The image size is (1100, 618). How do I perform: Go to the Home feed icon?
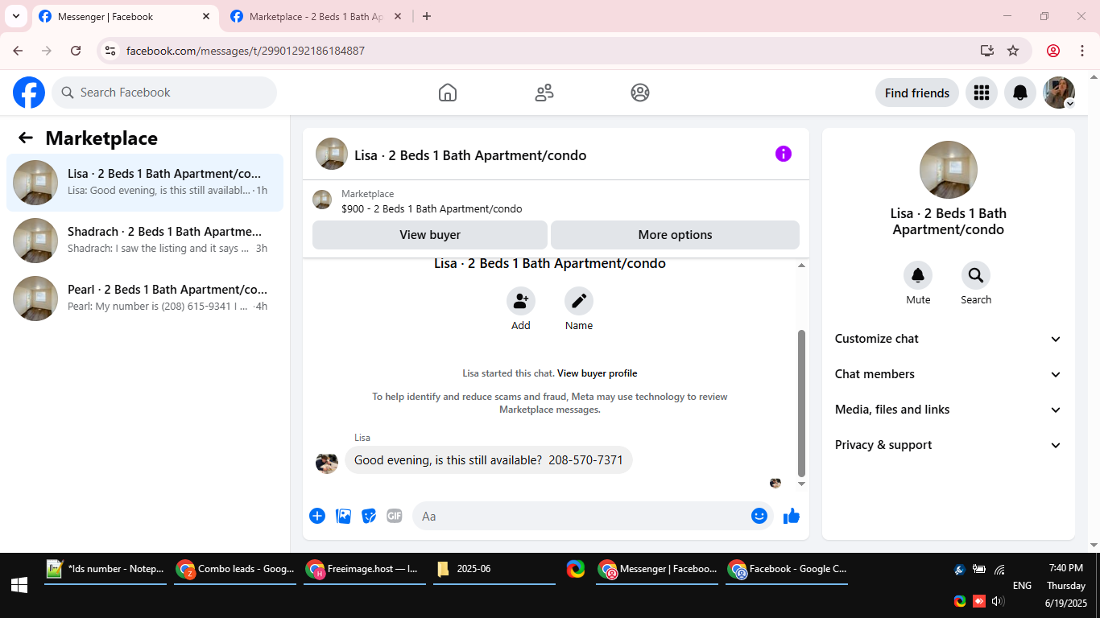tap(448, 93)
